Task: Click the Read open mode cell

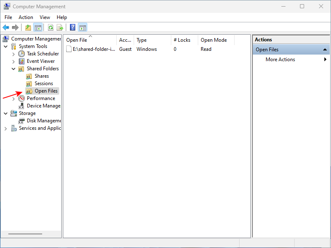Action: (206, 49)
